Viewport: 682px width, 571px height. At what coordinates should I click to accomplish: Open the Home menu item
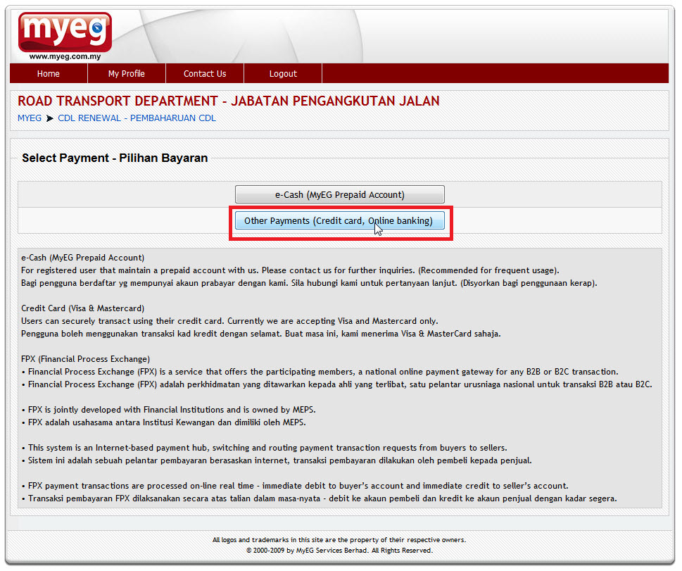[49, 73]
